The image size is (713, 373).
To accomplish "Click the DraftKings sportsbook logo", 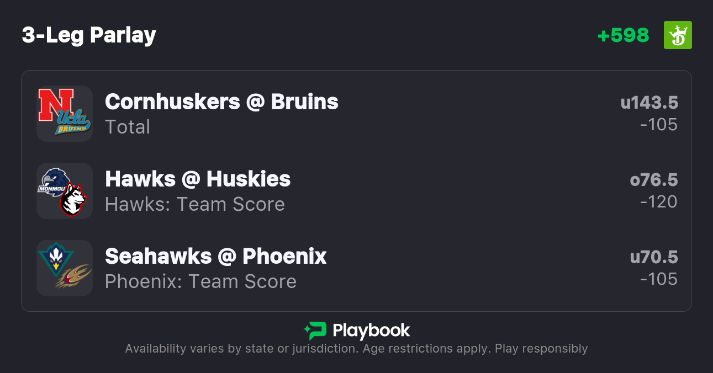I will [678, 35].
